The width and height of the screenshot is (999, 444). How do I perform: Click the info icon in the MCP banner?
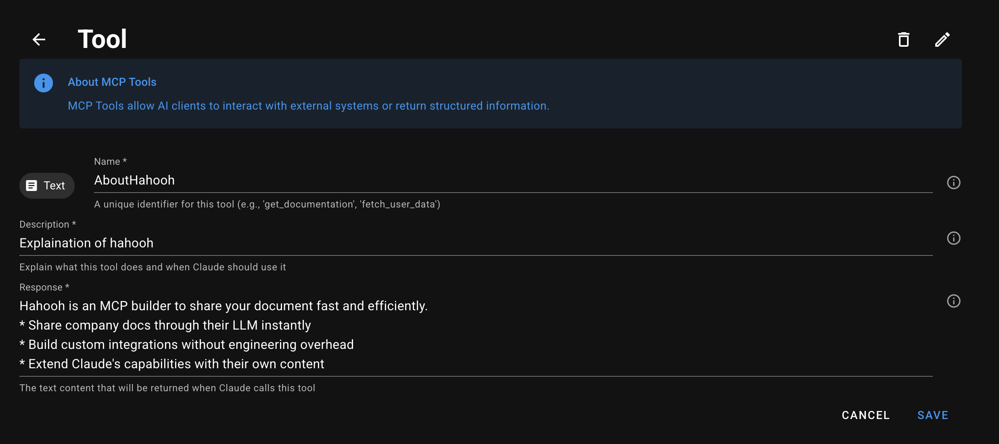coord(43,83)
